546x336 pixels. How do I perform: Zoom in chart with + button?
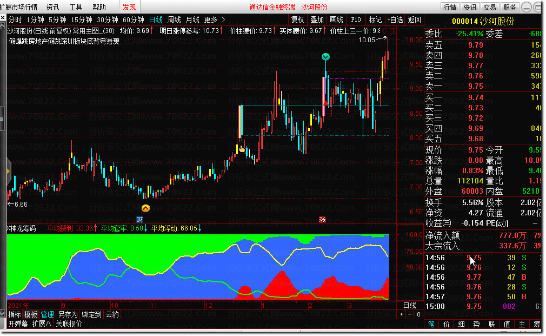pos(401,314)
